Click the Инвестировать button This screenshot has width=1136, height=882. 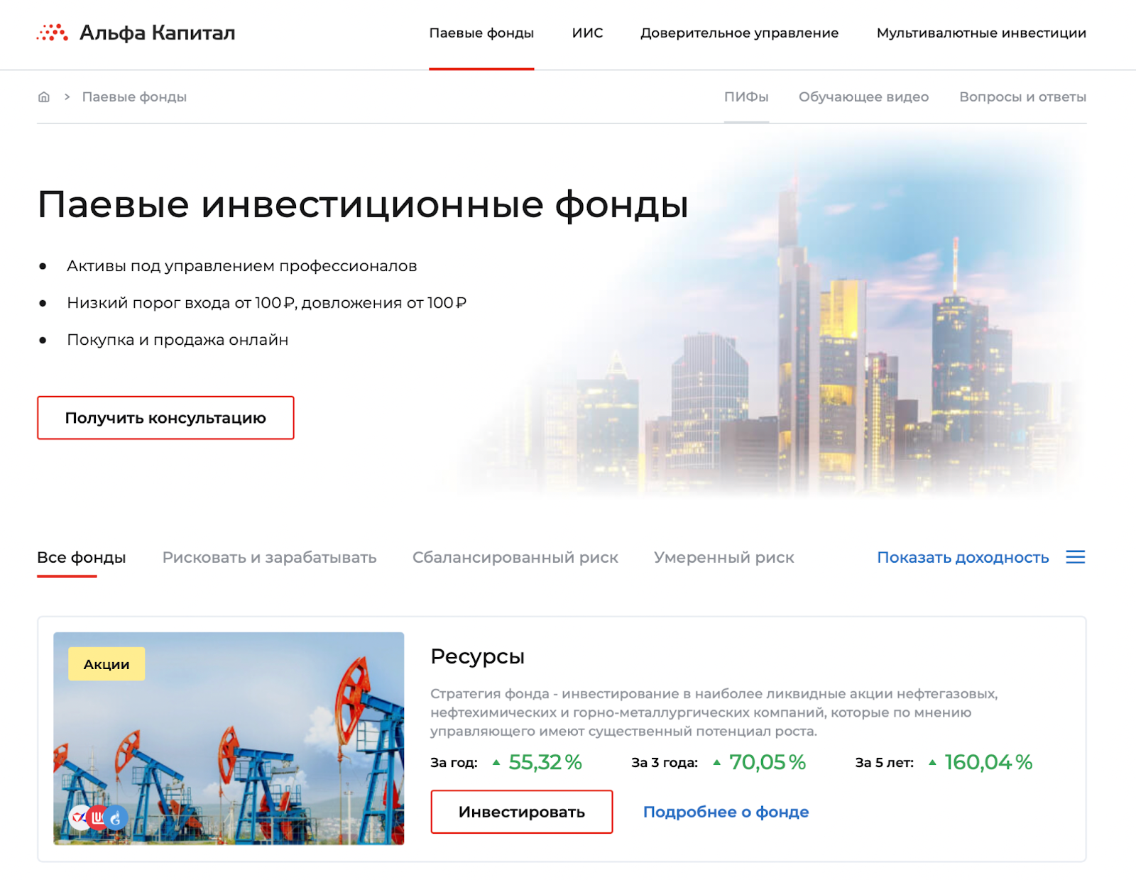coord(522,812)
